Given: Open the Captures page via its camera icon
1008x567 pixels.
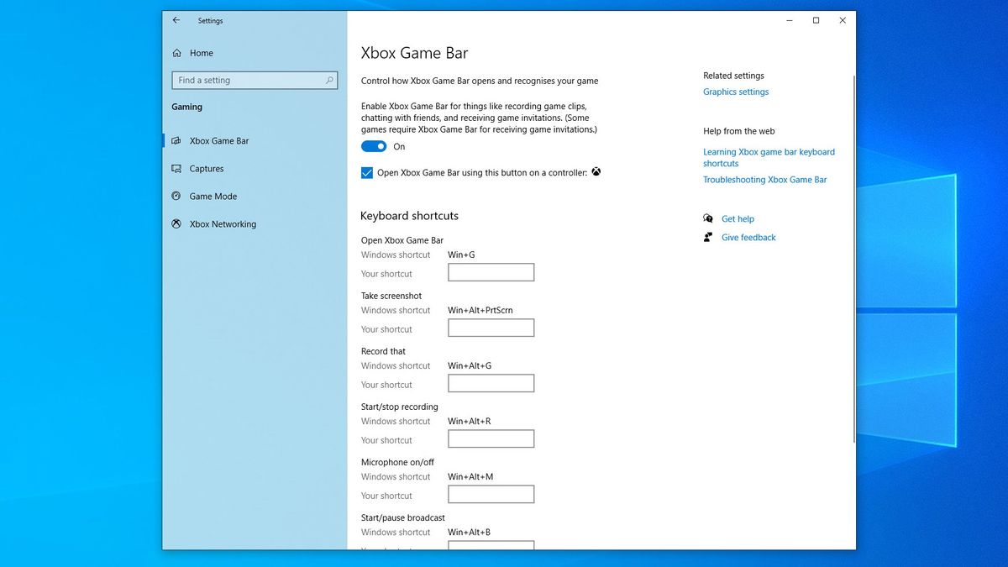Looking at the screenshot, I should [x=176, y=168].
